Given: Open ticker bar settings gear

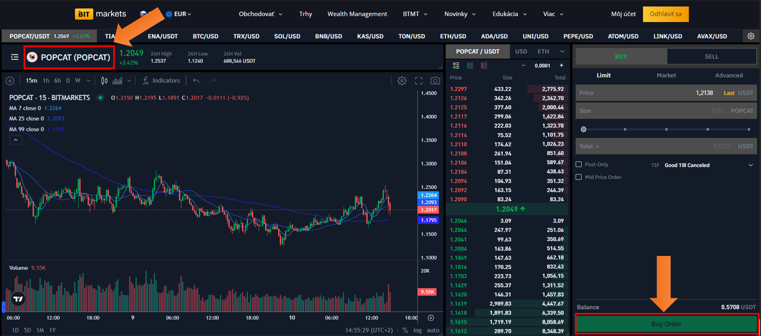Looking at the screenshot, I should [x=751, y=36].
